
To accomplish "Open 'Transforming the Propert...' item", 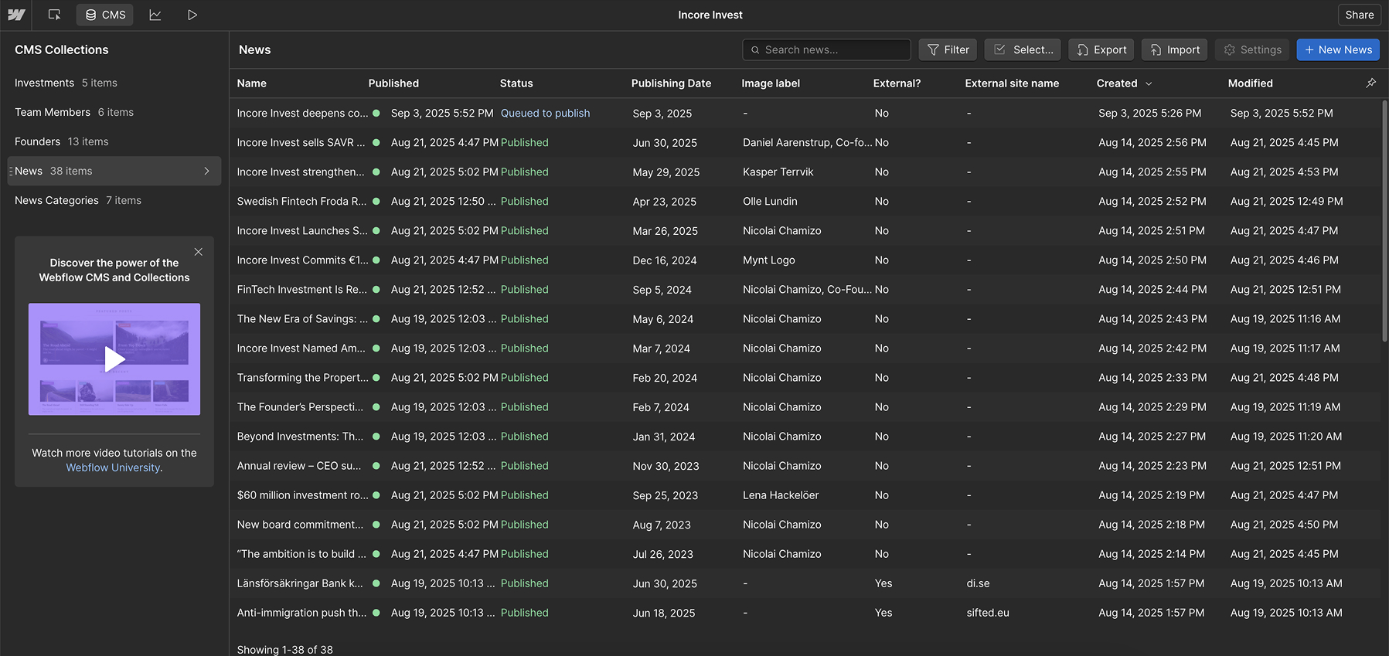I will click(303, 377).
